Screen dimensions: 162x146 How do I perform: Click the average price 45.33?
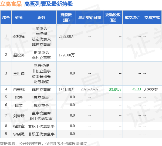click(137, 89)
